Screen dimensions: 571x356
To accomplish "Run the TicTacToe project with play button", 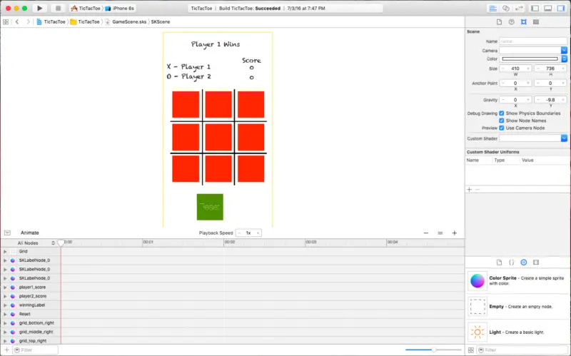I will pyautogui.click(x=40, y=8).
